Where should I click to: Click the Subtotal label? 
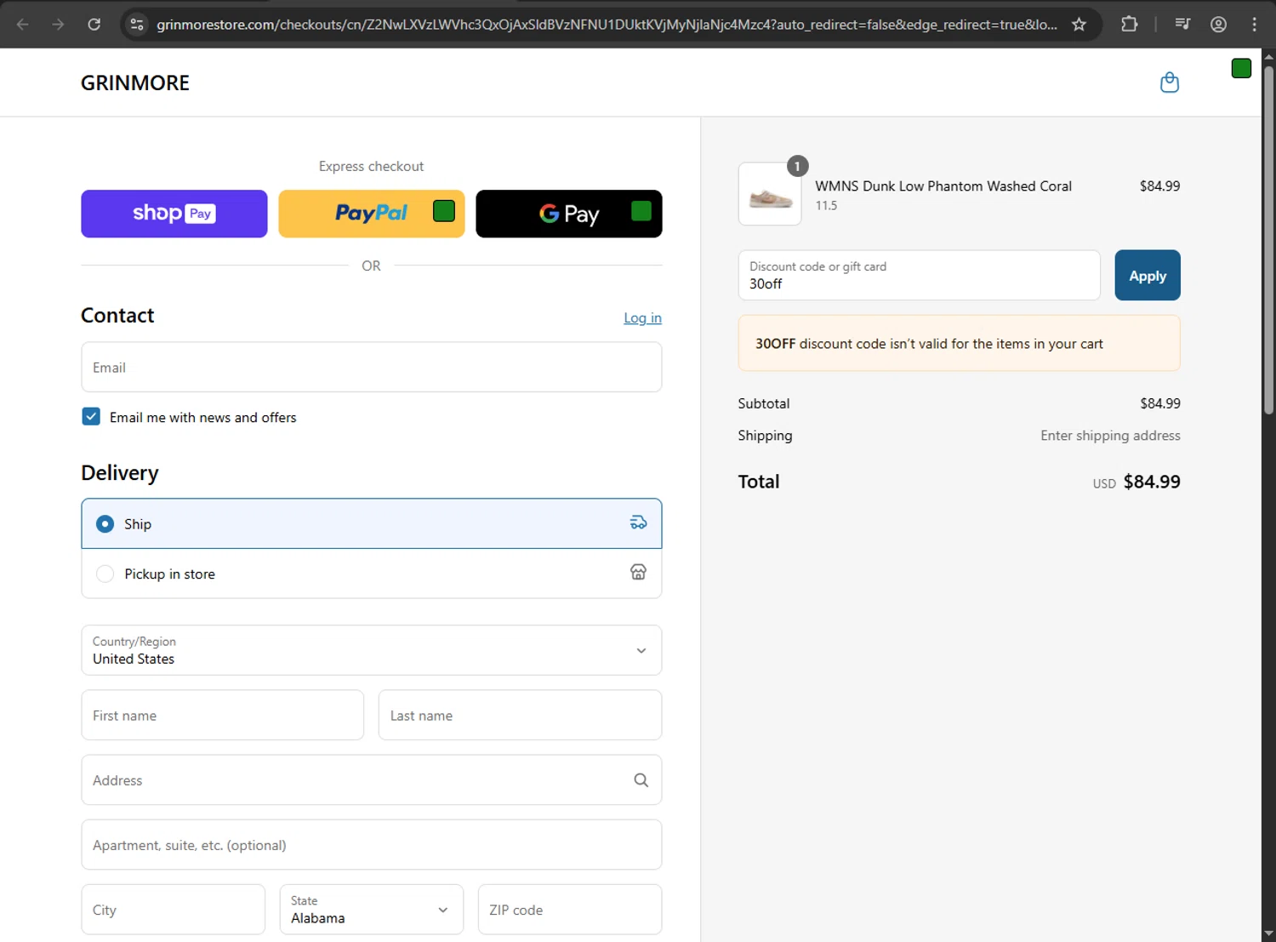[x=764, y=403]
